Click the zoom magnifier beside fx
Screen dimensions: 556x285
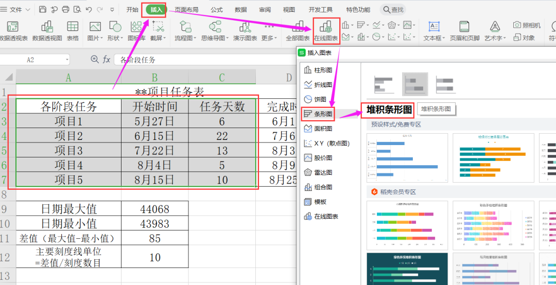tap(94, 59)
